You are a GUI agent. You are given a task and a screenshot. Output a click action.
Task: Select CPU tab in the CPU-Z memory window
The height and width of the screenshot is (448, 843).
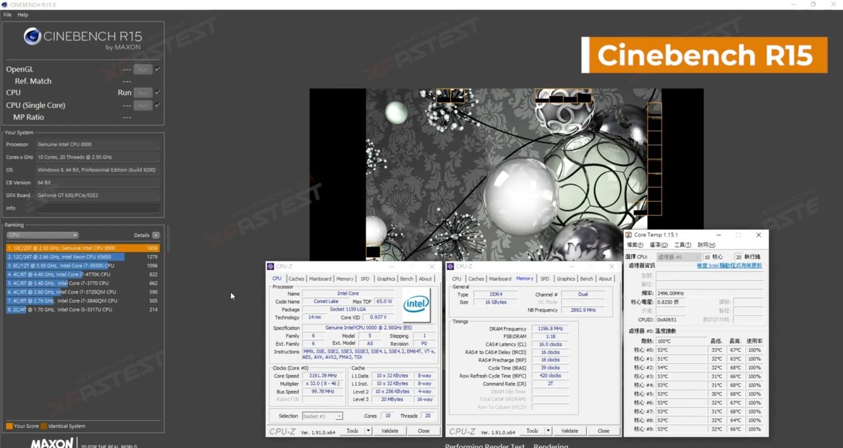click(x=457, y=279)
